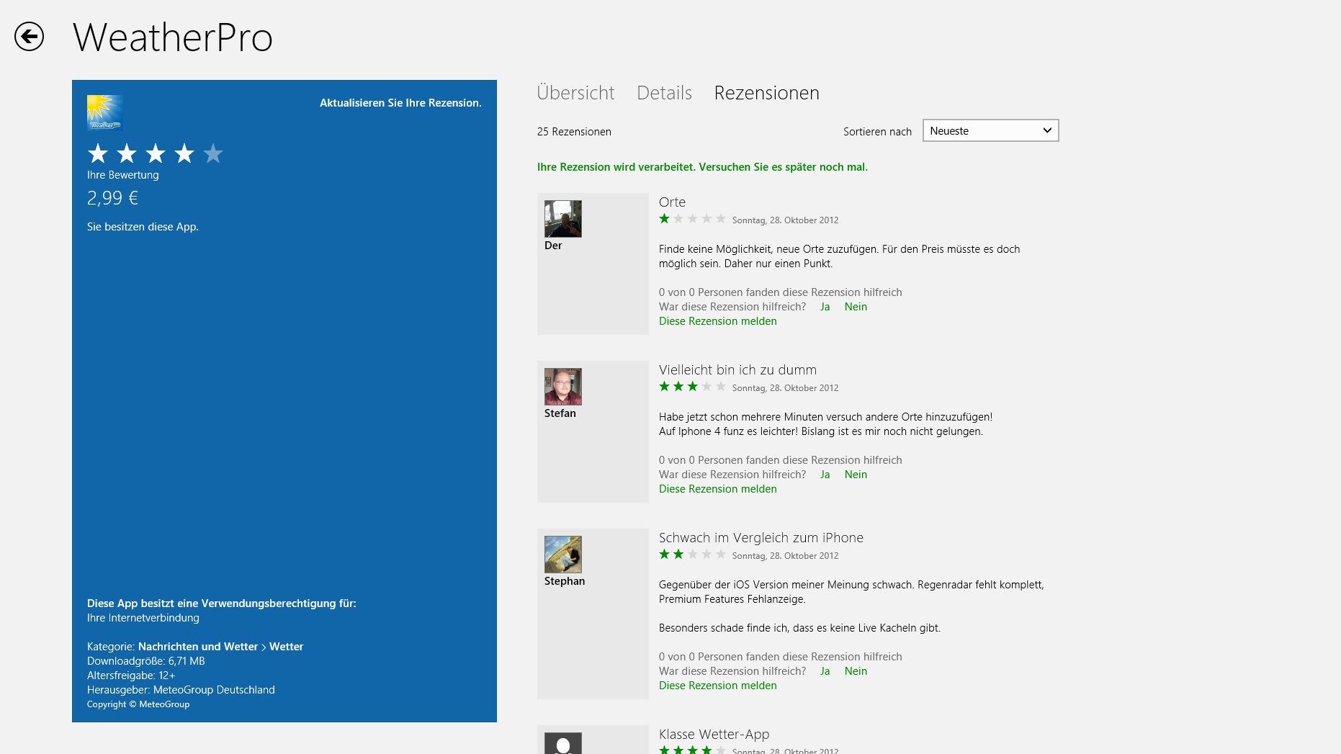Switch to the Übersicht tab
1341x754 pixels.
coord(575,93)
